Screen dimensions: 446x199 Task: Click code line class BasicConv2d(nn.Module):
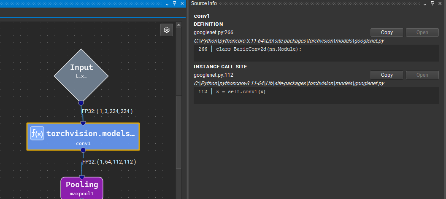[259, 49]
